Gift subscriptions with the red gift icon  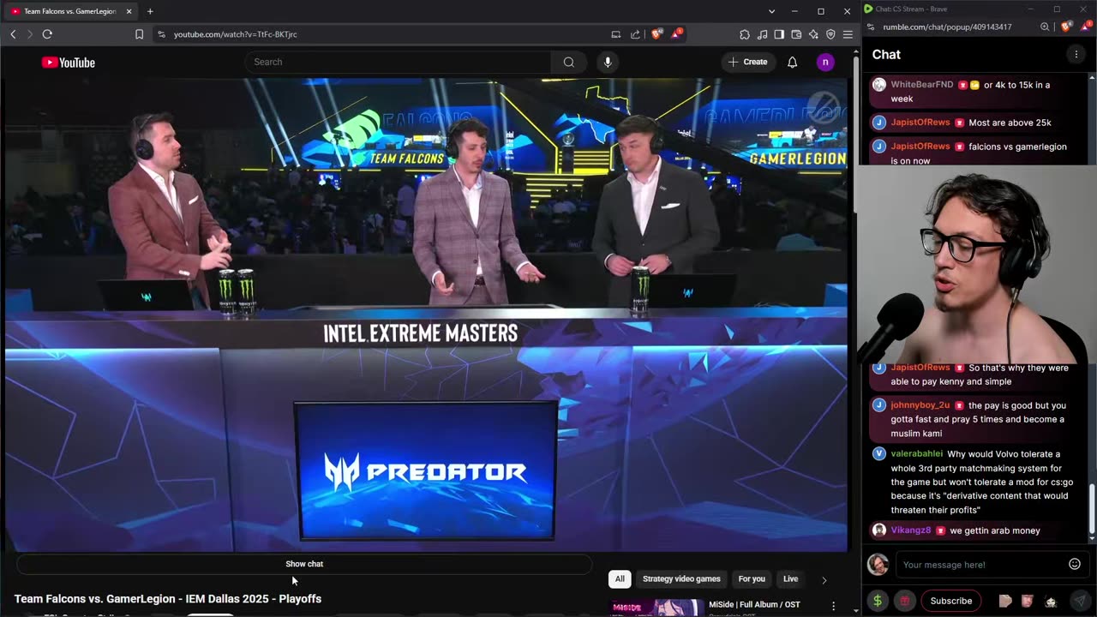tap(904, 601)
